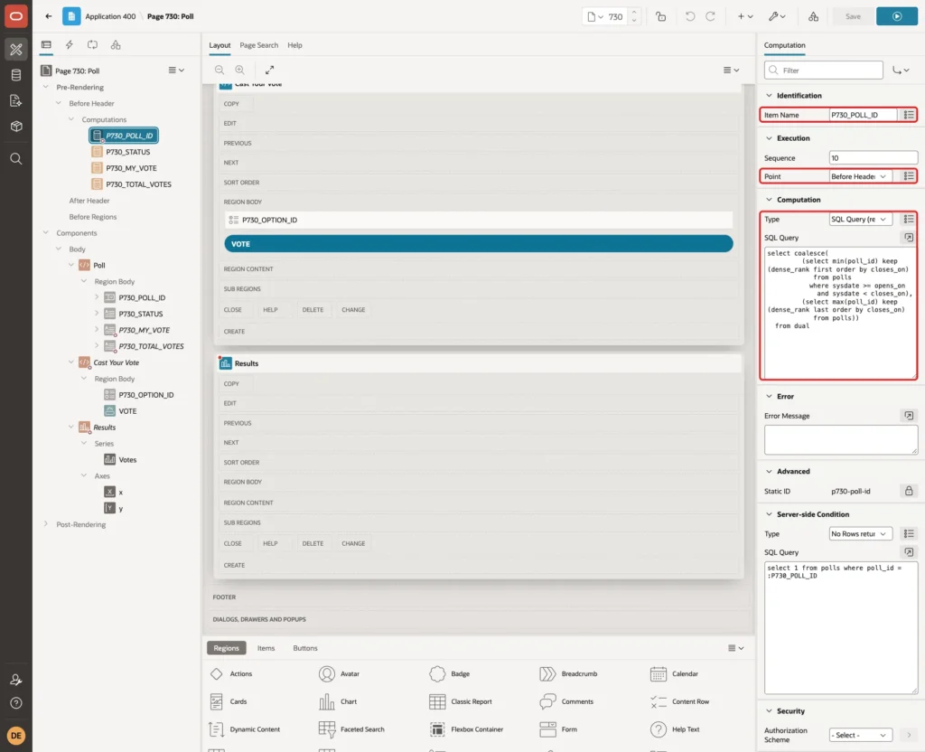
Task: Run the page with the play button
Action: [x=897, y=16]
